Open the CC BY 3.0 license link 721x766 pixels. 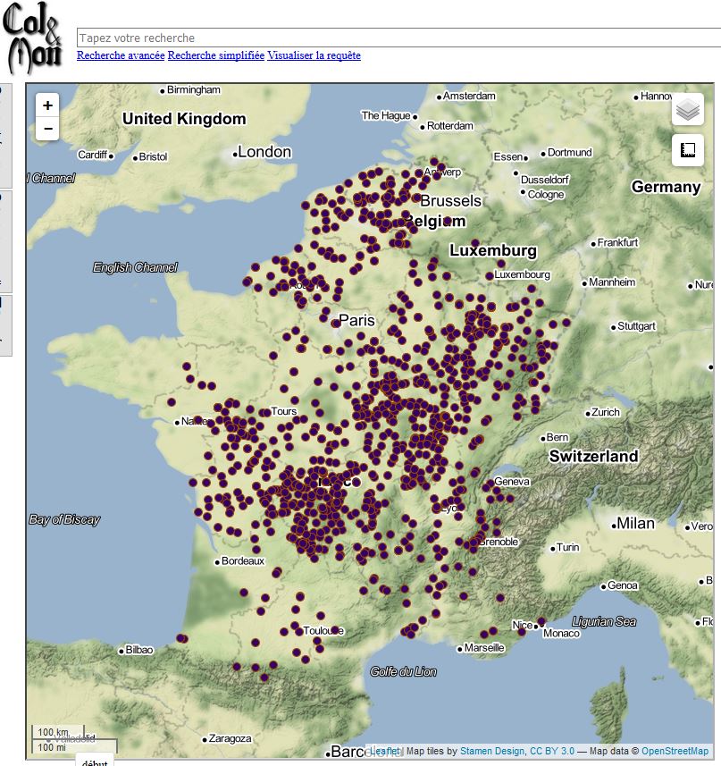(552, 752)
